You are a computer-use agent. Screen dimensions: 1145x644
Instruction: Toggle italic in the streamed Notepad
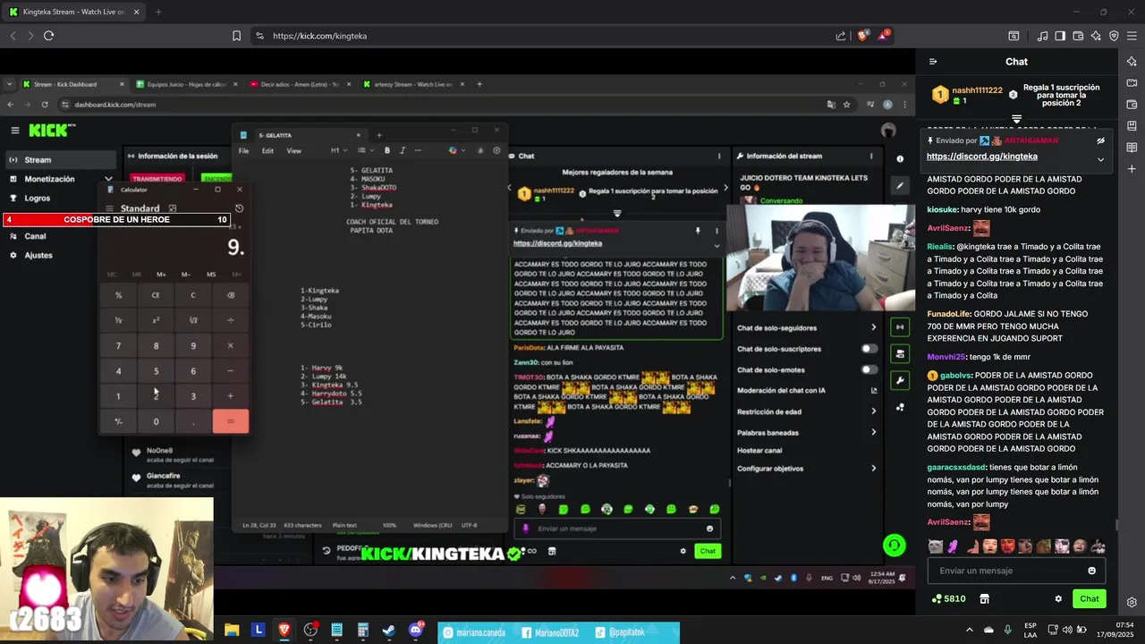pos(403,150)
